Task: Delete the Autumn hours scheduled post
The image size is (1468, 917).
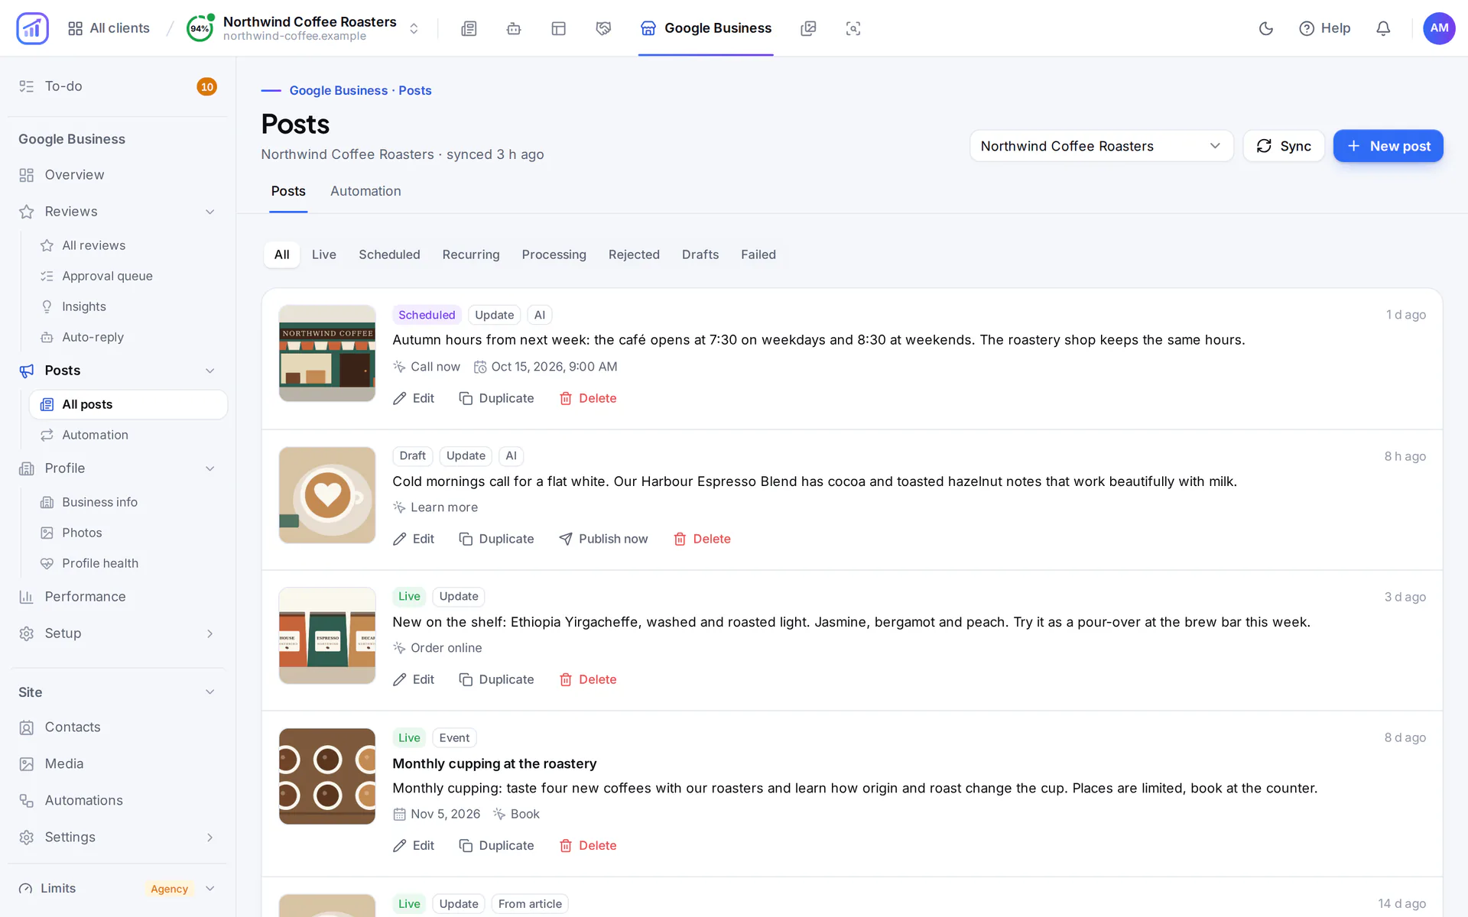Action: (x=588, y=398)
